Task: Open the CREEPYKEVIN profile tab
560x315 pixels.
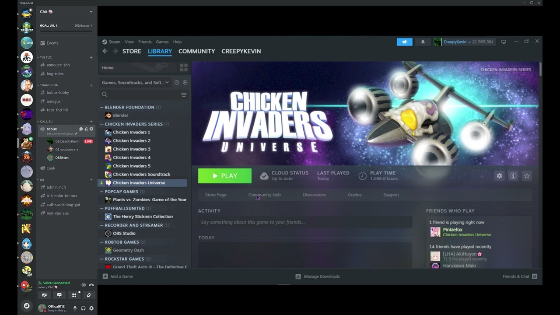Action: pyautogui.click(x=241, y=51)
